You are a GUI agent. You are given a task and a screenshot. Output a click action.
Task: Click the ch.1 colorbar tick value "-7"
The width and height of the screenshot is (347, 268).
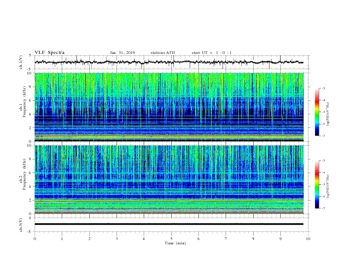point(323,136)
